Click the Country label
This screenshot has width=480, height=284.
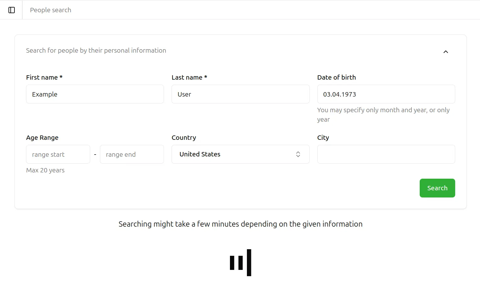click(184, 138)
